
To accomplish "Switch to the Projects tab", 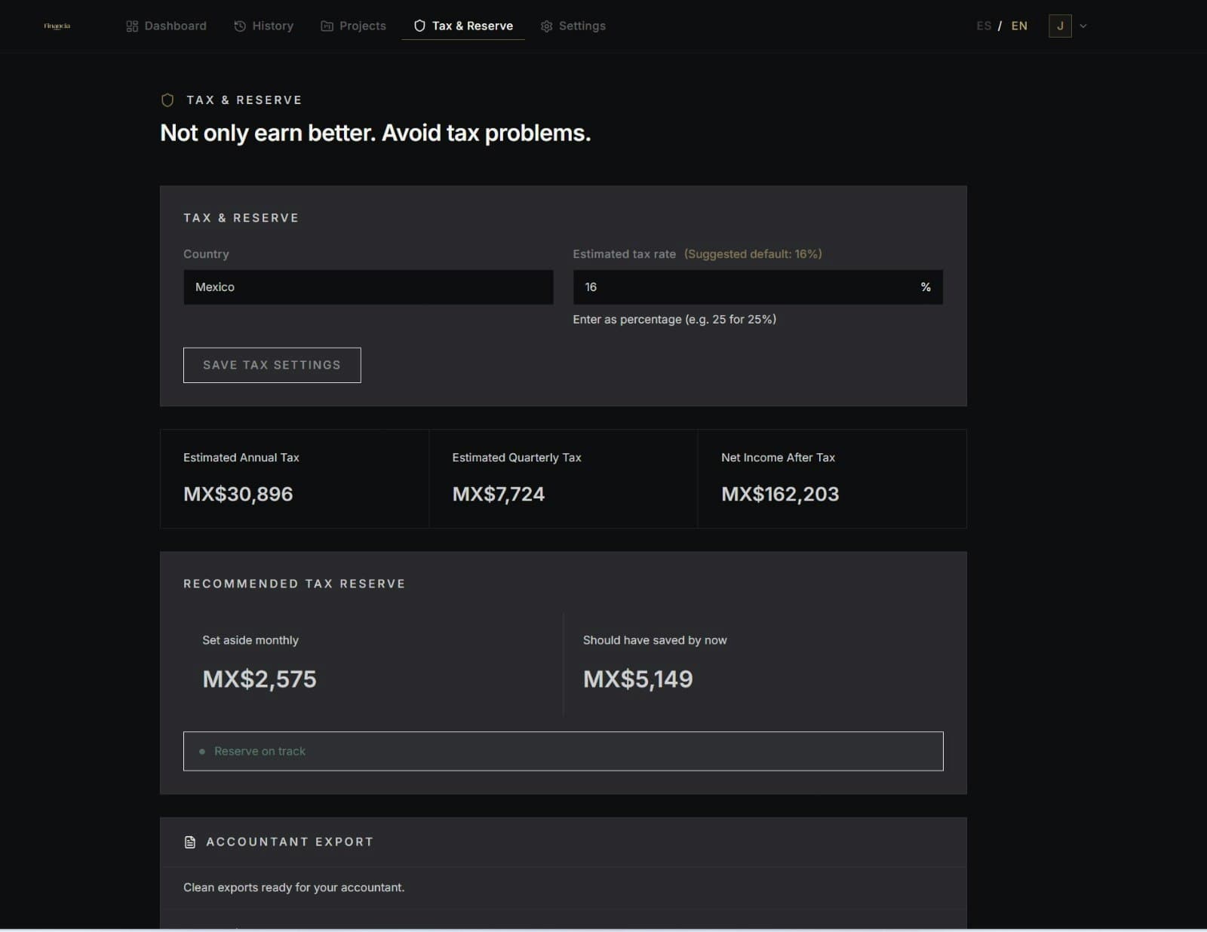I will coord(353,26).
